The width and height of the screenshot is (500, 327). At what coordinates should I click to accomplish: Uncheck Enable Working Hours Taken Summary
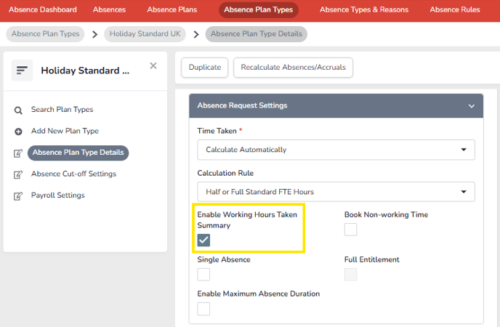(x=203, y=240)
